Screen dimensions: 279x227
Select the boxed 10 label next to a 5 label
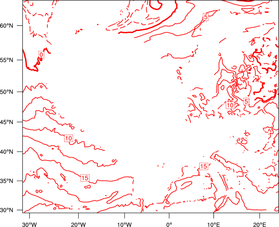point(230,105)
